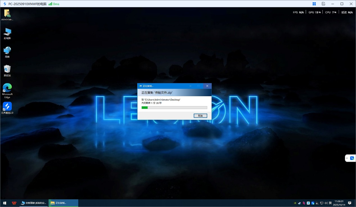The height and width of the screenshot is (207, 356).
Task: Expand the floating side panel chevron tab
Action: click(347, 158)
